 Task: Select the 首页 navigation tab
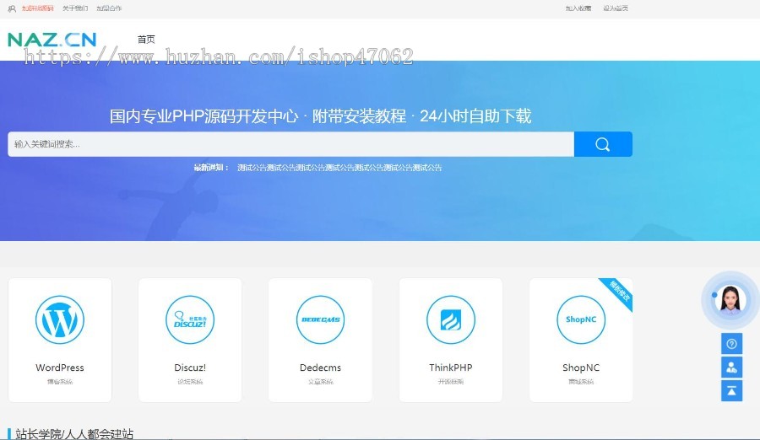(x=146, y=40)
